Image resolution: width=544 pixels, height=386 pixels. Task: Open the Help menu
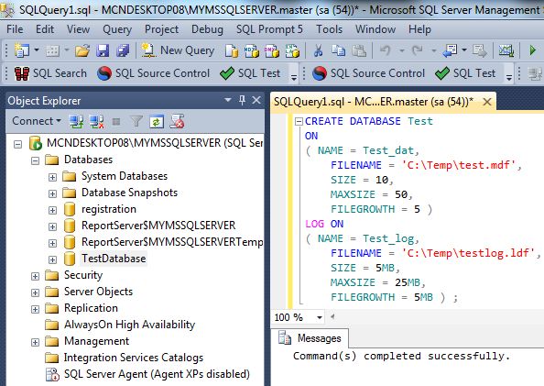pos(419,29)
